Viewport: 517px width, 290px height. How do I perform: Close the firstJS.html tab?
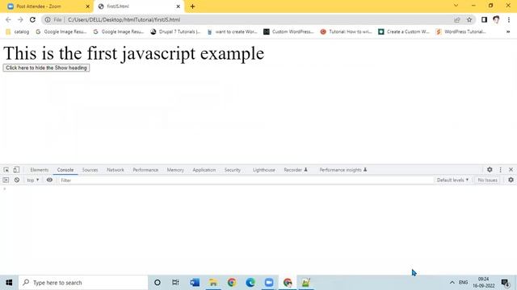tap(178, 6)
